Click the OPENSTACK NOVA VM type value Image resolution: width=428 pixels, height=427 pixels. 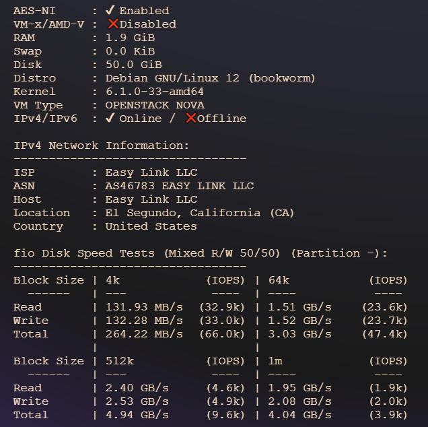(x=155, y=105)
